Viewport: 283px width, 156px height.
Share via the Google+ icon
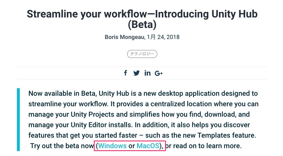pos(159,73)
